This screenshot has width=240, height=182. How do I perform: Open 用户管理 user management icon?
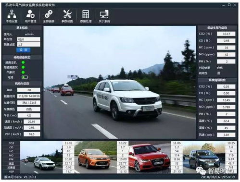pyautogui.click(x=30, y=16)
